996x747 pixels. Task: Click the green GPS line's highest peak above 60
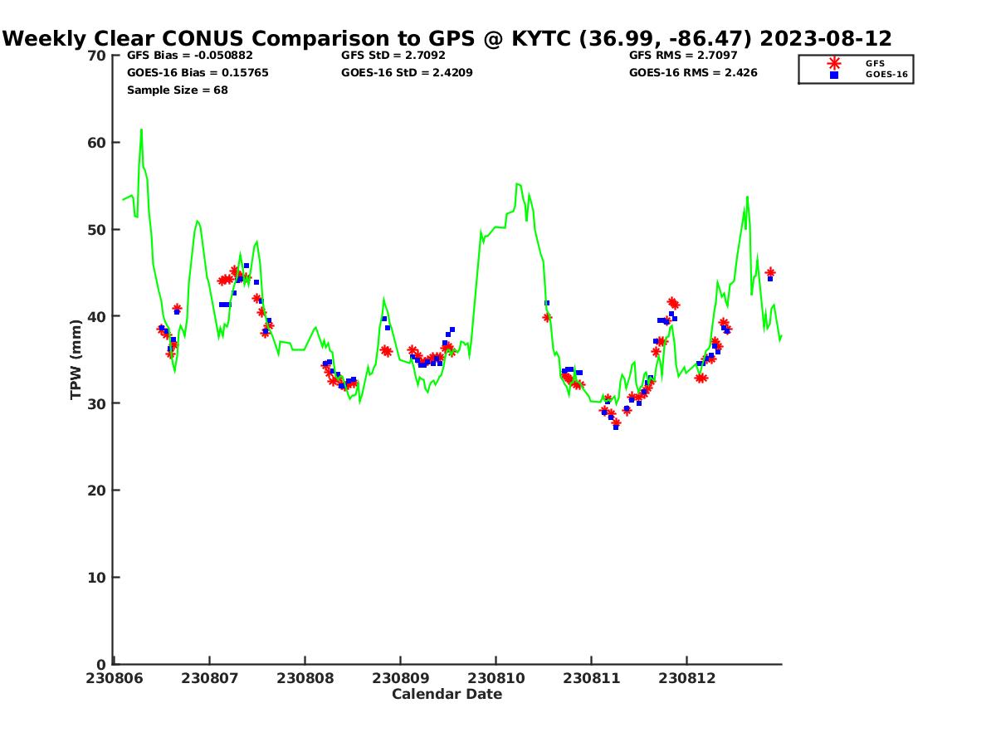[141, 130]
